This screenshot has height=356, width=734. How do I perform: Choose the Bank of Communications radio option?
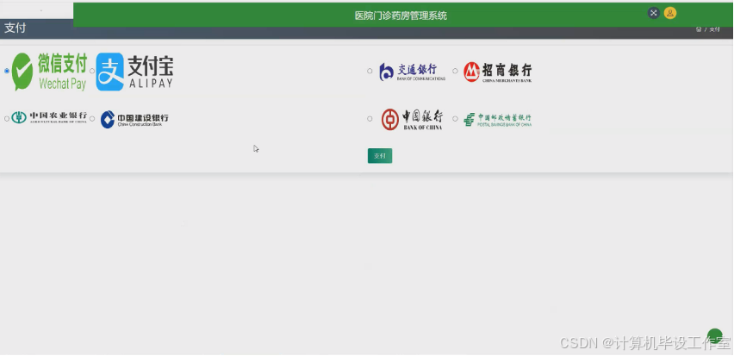[x=370, y=72]
